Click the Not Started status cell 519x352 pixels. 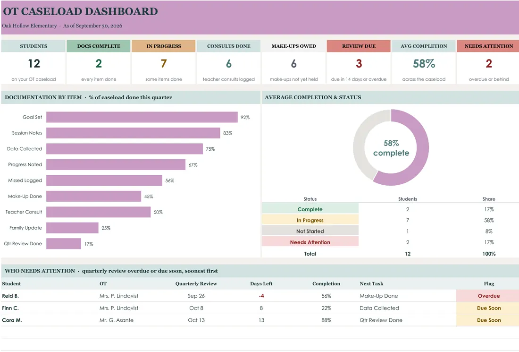(x=310, y=231)
